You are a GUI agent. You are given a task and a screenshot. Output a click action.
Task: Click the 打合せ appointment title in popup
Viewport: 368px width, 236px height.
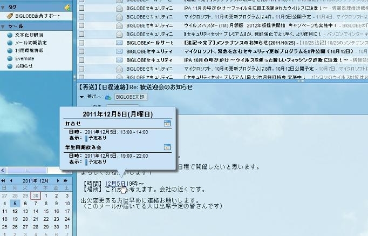pos(73,124)
